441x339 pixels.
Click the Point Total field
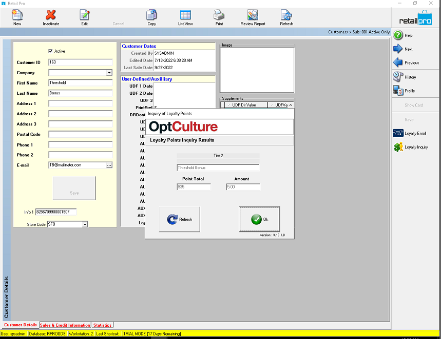(x=194, y=187)
